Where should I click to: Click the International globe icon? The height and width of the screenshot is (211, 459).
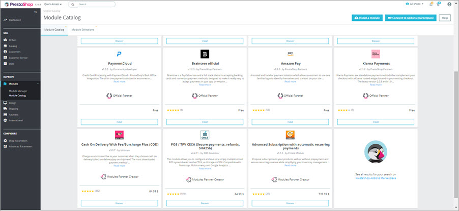pos(5,120)
